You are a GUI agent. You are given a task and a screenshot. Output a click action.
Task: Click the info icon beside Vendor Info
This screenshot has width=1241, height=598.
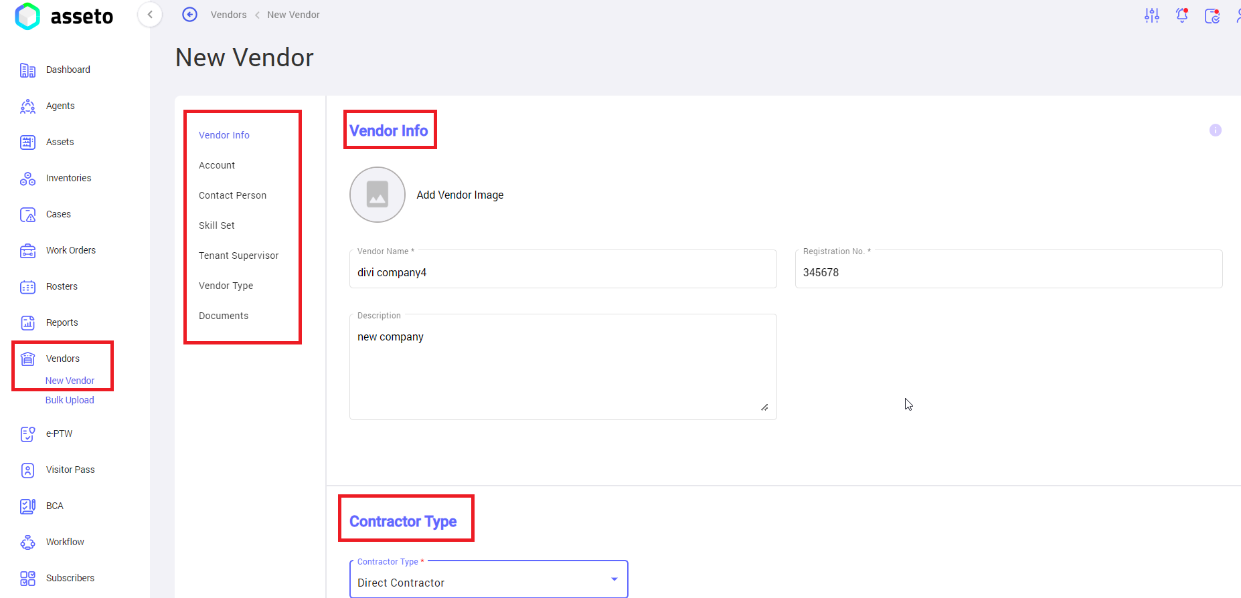pyautogui.click(x=1215, y=130)
